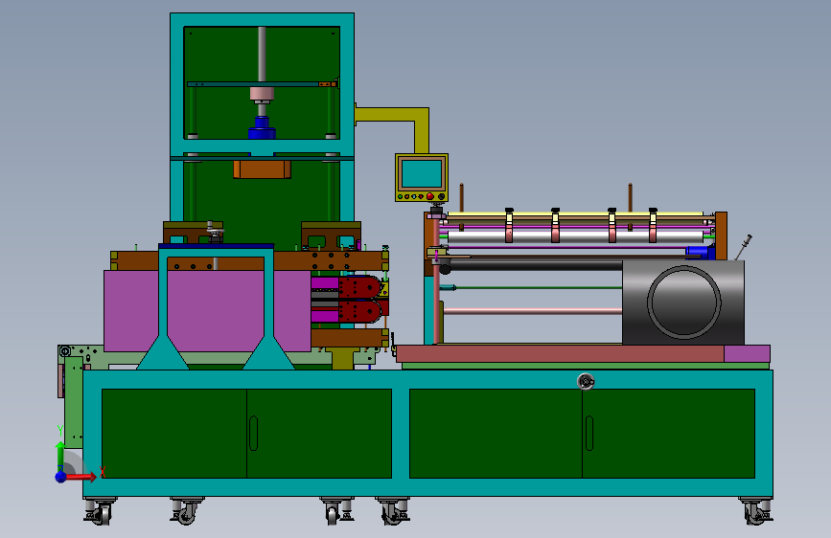Viewport: 831px width, 538px height.
Task: Select the lower dark red gear housing
Action: (359, 311)
